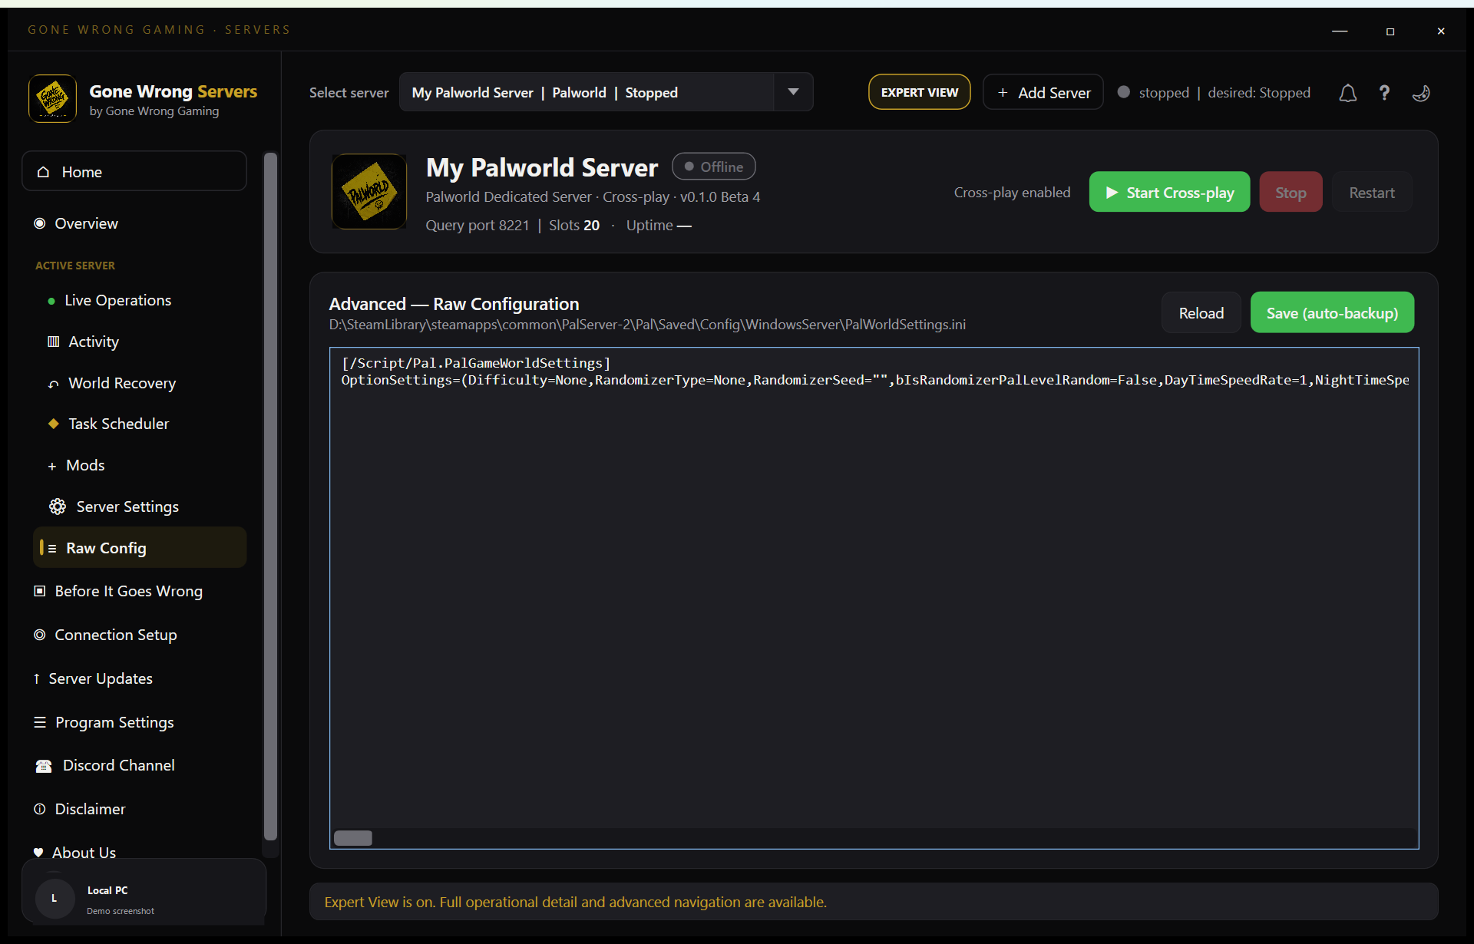The image size is (1474, 944).
Task: Go to the Home menu item
Action: pyautogui.click(x=134, y=172)
